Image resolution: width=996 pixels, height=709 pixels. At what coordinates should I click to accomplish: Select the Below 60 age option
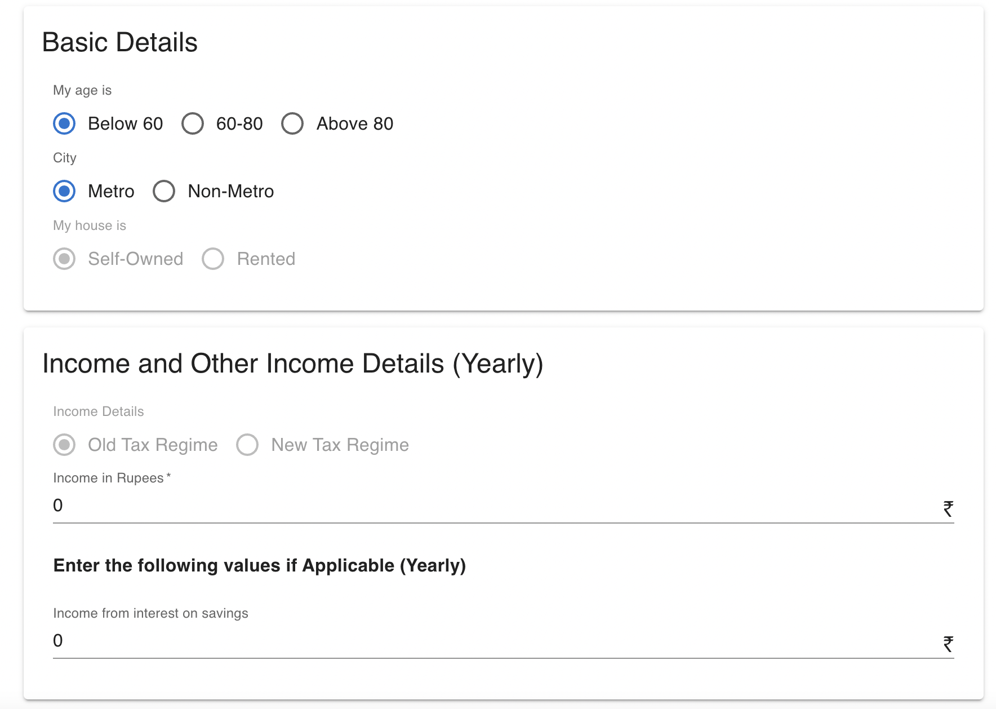[x=64, y=123]
